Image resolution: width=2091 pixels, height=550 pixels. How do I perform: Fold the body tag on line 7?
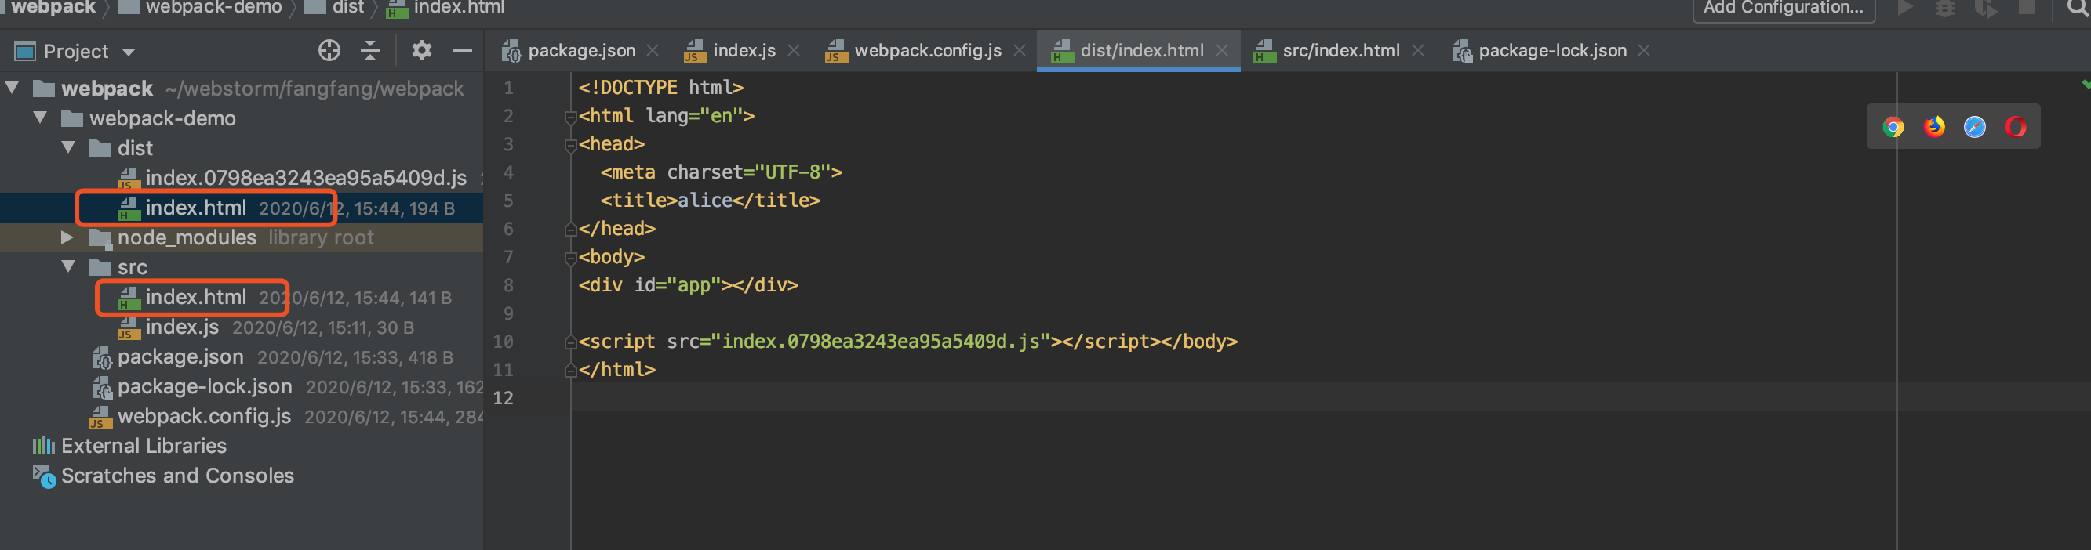pyautogui.click(x=570, y=258)
